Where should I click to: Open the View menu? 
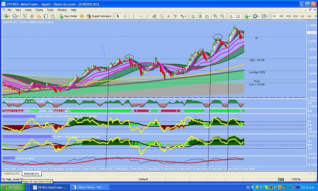point(18,10)
